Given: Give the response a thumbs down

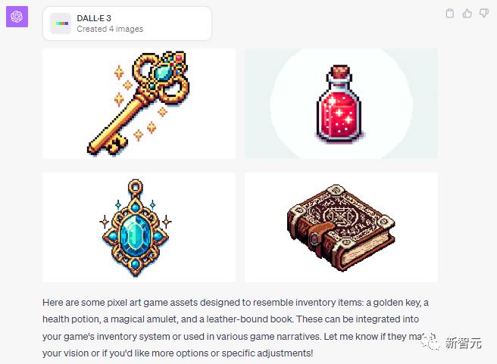Looking at the screenshot, I should coord(484,14).
